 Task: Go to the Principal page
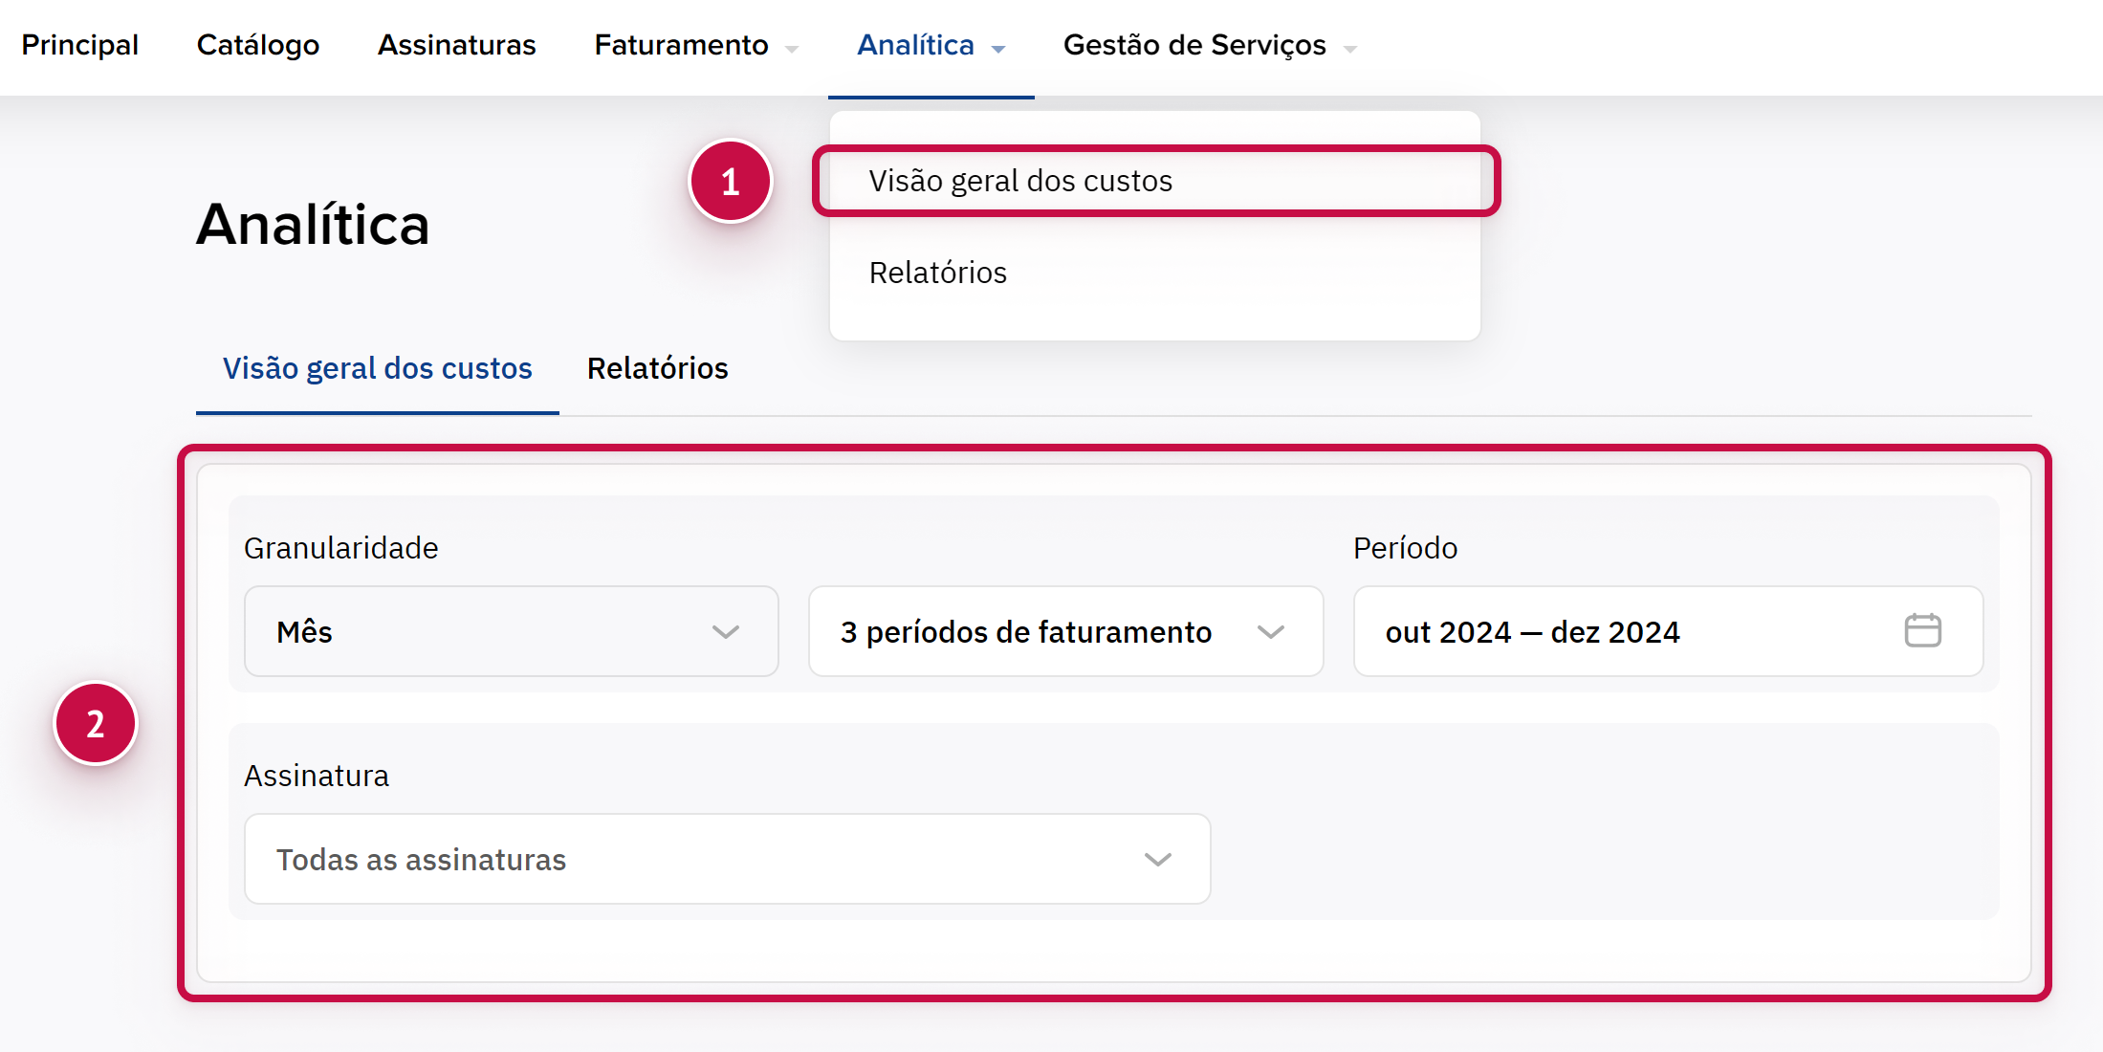(80, 45)
